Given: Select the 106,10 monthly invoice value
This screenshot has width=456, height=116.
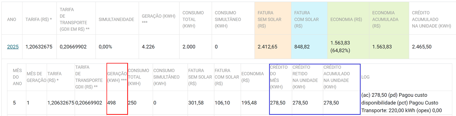Looking at the screenshot, I should (x=222, y=103).
